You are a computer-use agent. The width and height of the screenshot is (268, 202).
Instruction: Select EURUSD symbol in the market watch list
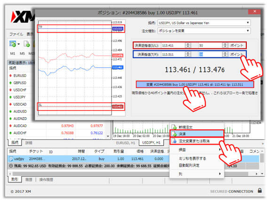click(20, 75)
